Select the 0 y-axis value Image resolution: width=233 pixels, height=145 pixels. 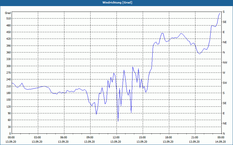point(10,134)
